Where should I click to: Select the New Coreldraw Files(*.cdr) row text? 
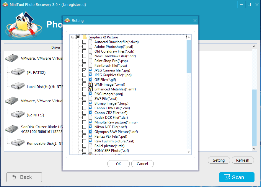click(115, 56)
